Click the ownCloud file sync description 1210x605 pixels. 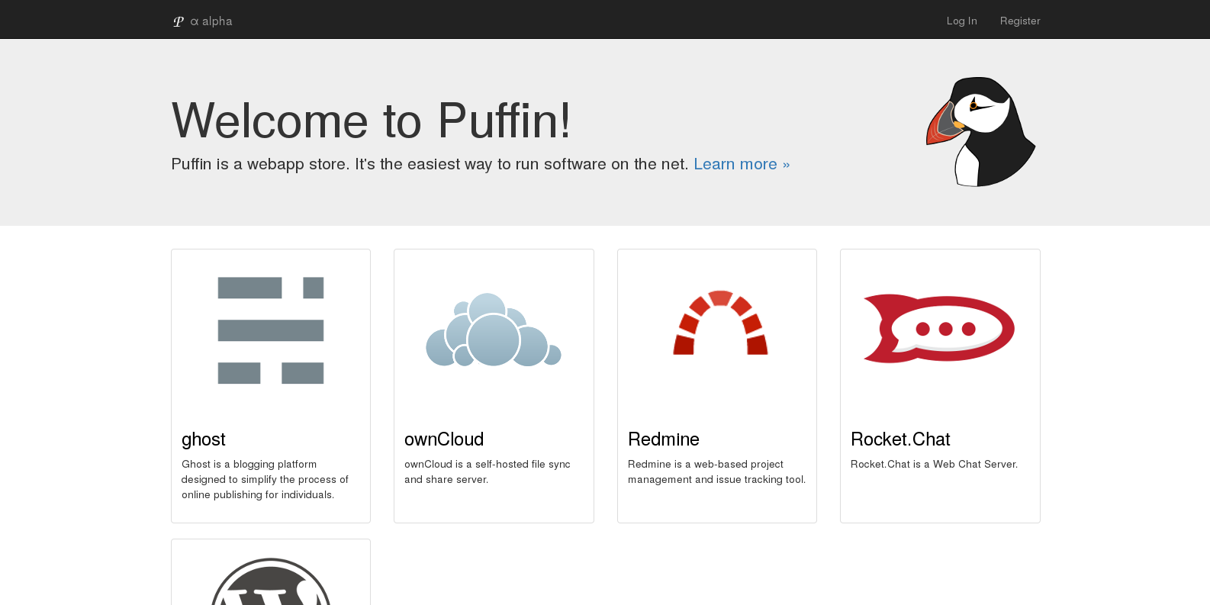coord(488,471)
